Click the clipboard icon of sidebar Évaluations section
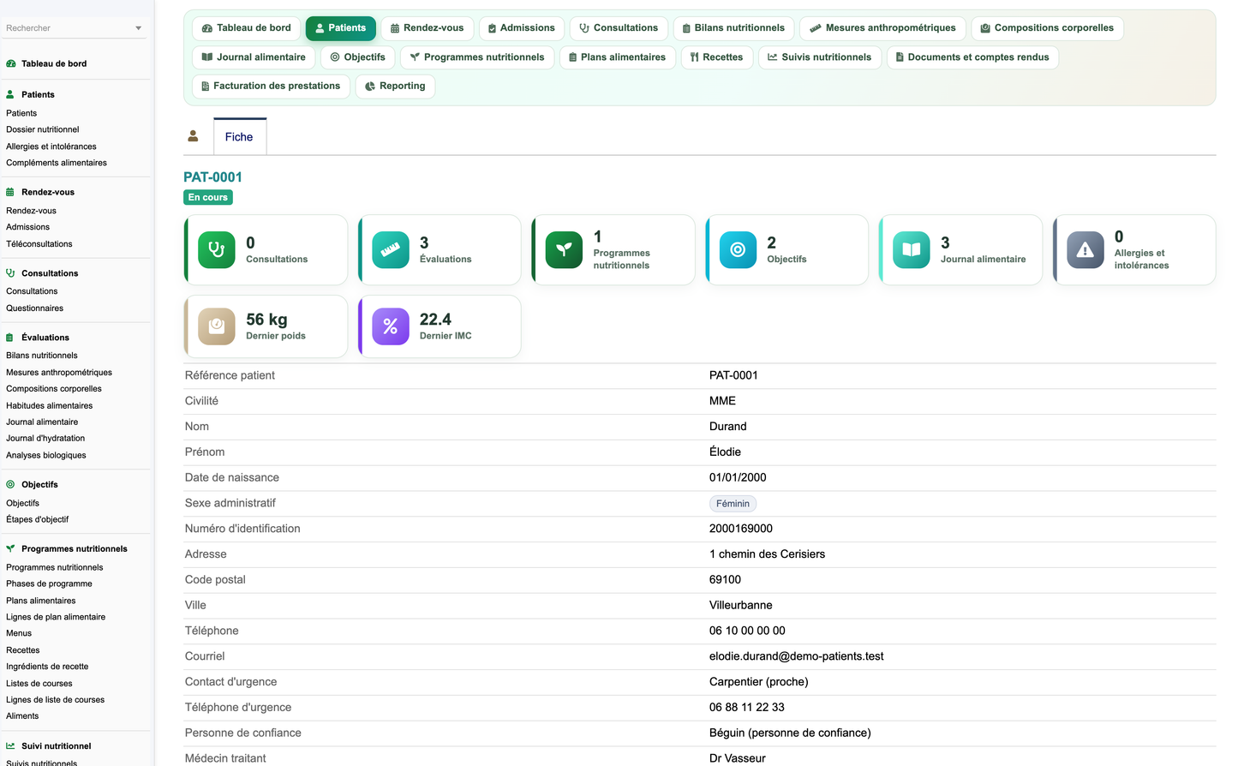The image size is (1238, 766). 10,338
